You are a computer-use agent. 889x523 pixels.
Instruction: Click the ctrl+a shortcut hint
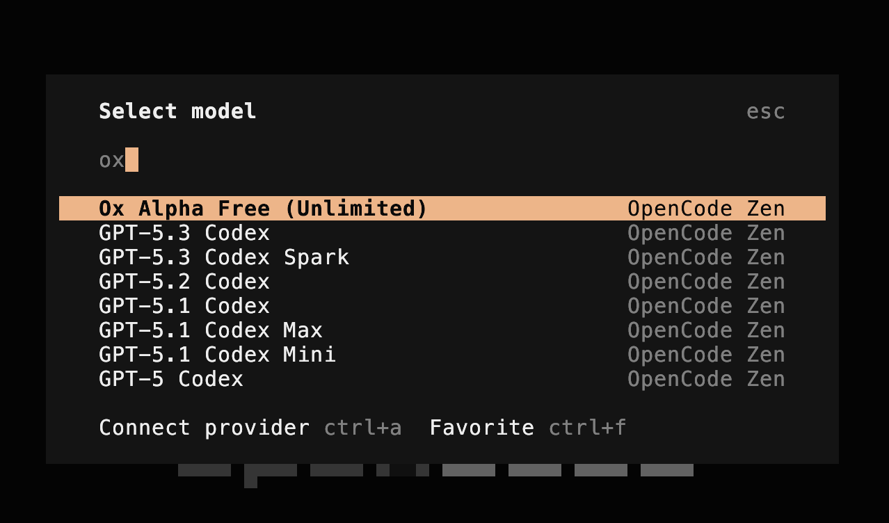363,428
